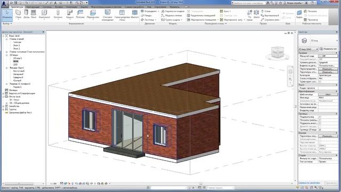
Task: Select the Wall (Стена) tool
Action: tap(18, 14)
